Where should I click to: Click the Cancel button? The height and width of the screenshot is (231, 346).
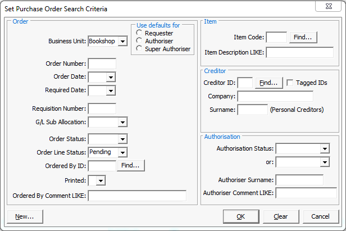coord(321,216)
